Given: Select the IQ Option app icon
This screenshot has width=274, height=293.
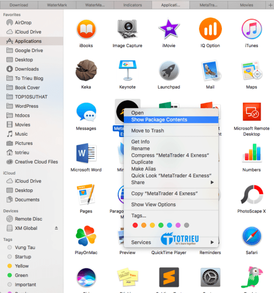Looking at the screenshot, I should (x=211, y=29).
